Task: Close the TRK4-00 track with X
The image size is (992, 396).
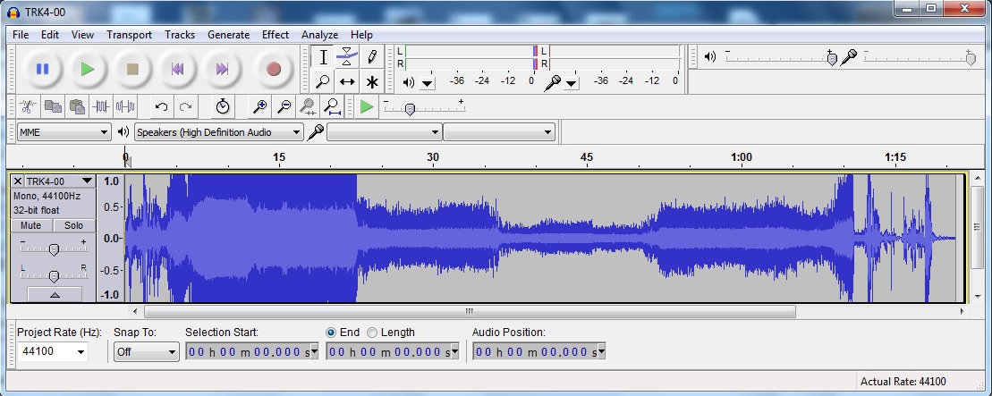Action: 18,181
